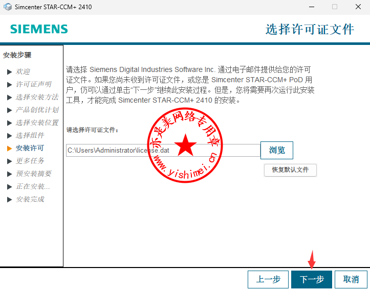
Task: Click the Simcenter STAR-CCM+ 2410 window title
Action: click(x=53, y=7)
